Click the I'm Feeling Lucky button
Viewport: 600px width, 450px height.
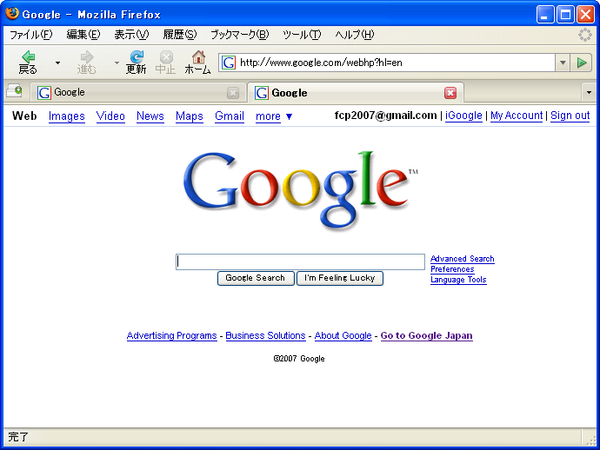[339, 278]
